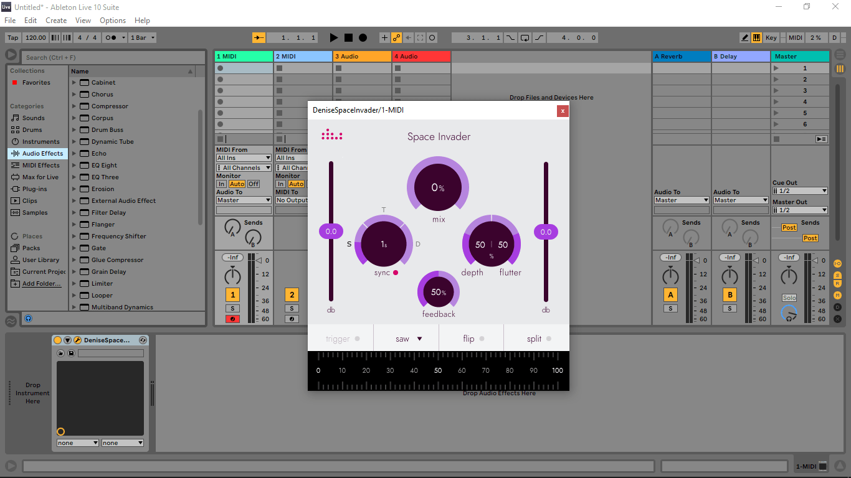This screenshot has width=851, height=478.
Task: Click the 120.00 tempo field
Action: click(x=36, y=38)
